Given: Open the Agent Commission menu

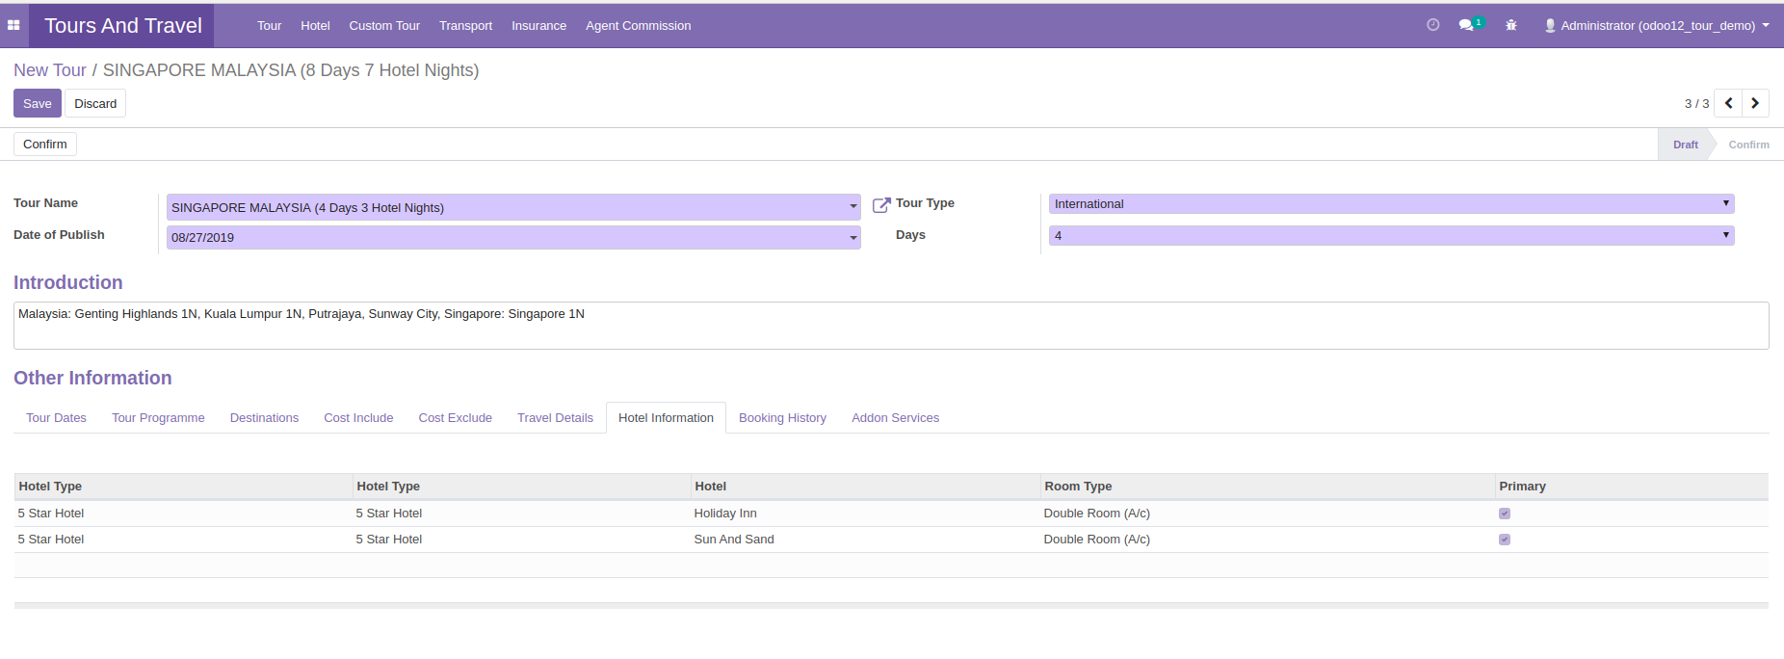Looking at the screenshot, I should 638,26.
